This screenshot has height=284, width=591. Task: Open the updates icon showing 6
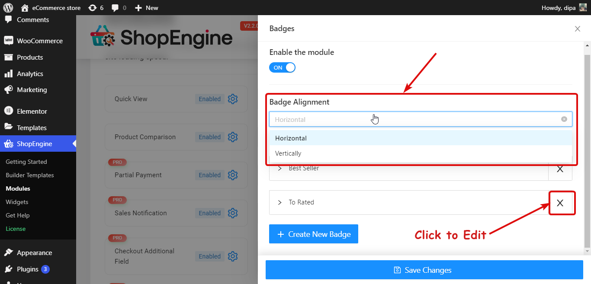[x=96, y=8]
